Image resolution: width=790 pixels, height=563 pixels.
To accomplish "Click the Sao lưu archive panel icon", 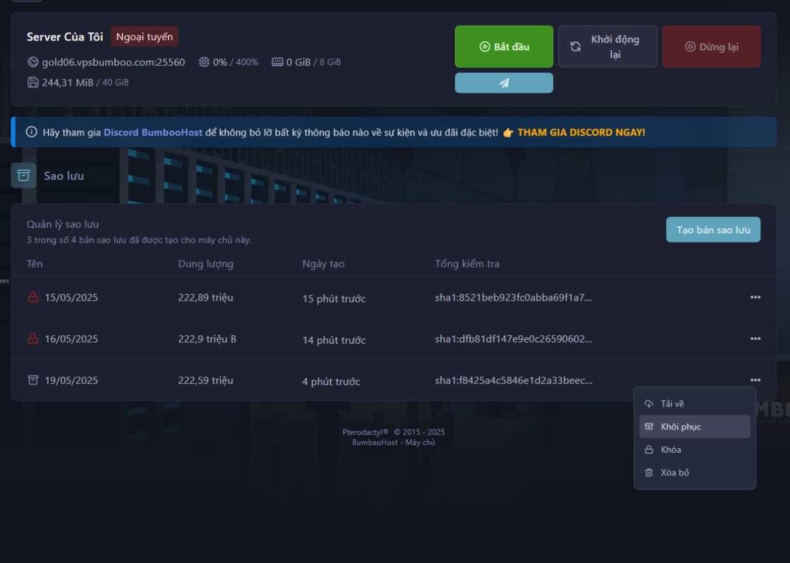I will coord(23,175).
